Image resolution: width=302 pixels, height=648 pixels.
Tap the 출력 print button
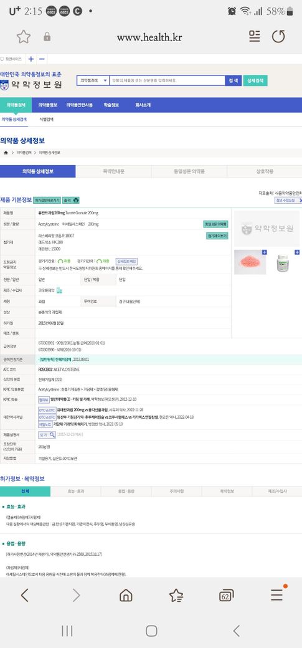point(70,200)
